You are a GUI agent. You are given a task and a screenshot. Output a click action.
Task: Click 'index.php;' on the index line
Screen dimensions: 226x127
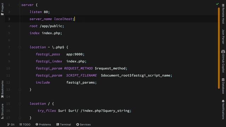[x=52, y=33]
